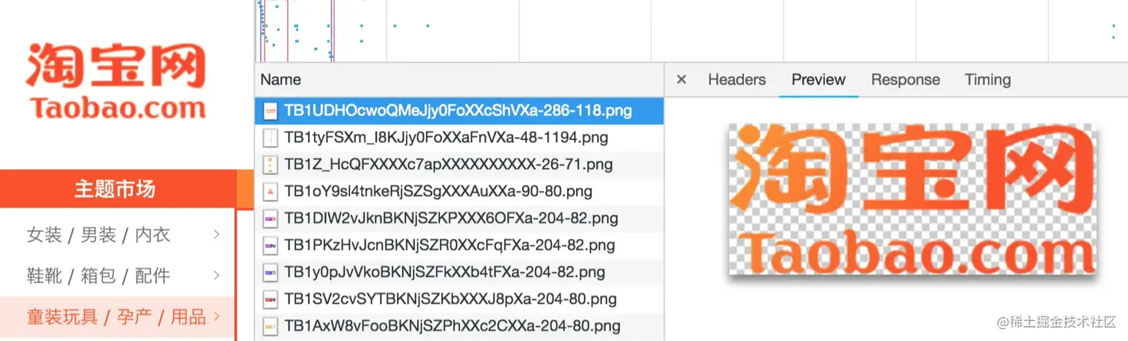The height and width of the screenshot is (341, 1128).
Task: Open the Timing tab
Action: tap(988, 80)
